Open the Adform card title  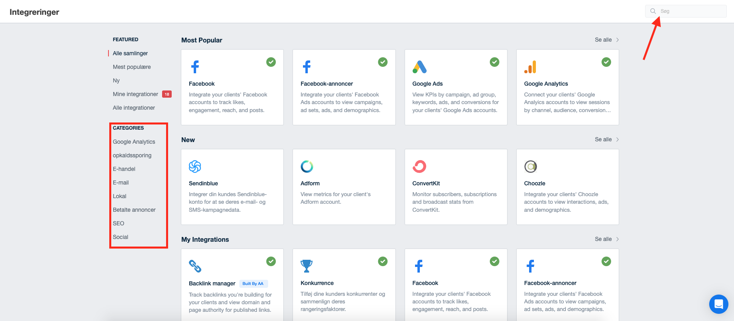coord(310,183)
